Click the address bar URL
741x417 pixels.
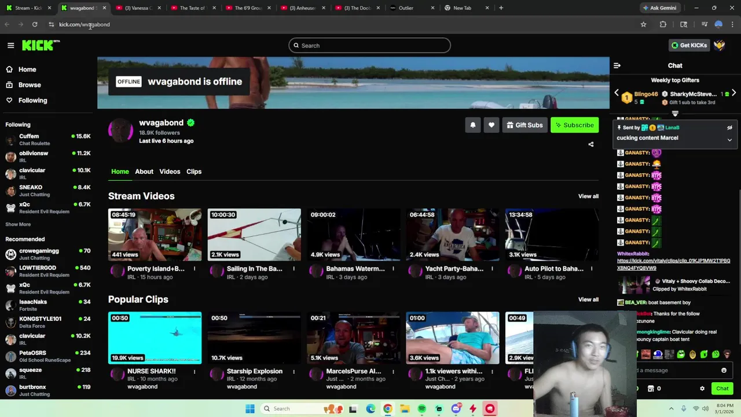(x=85, y=24)
